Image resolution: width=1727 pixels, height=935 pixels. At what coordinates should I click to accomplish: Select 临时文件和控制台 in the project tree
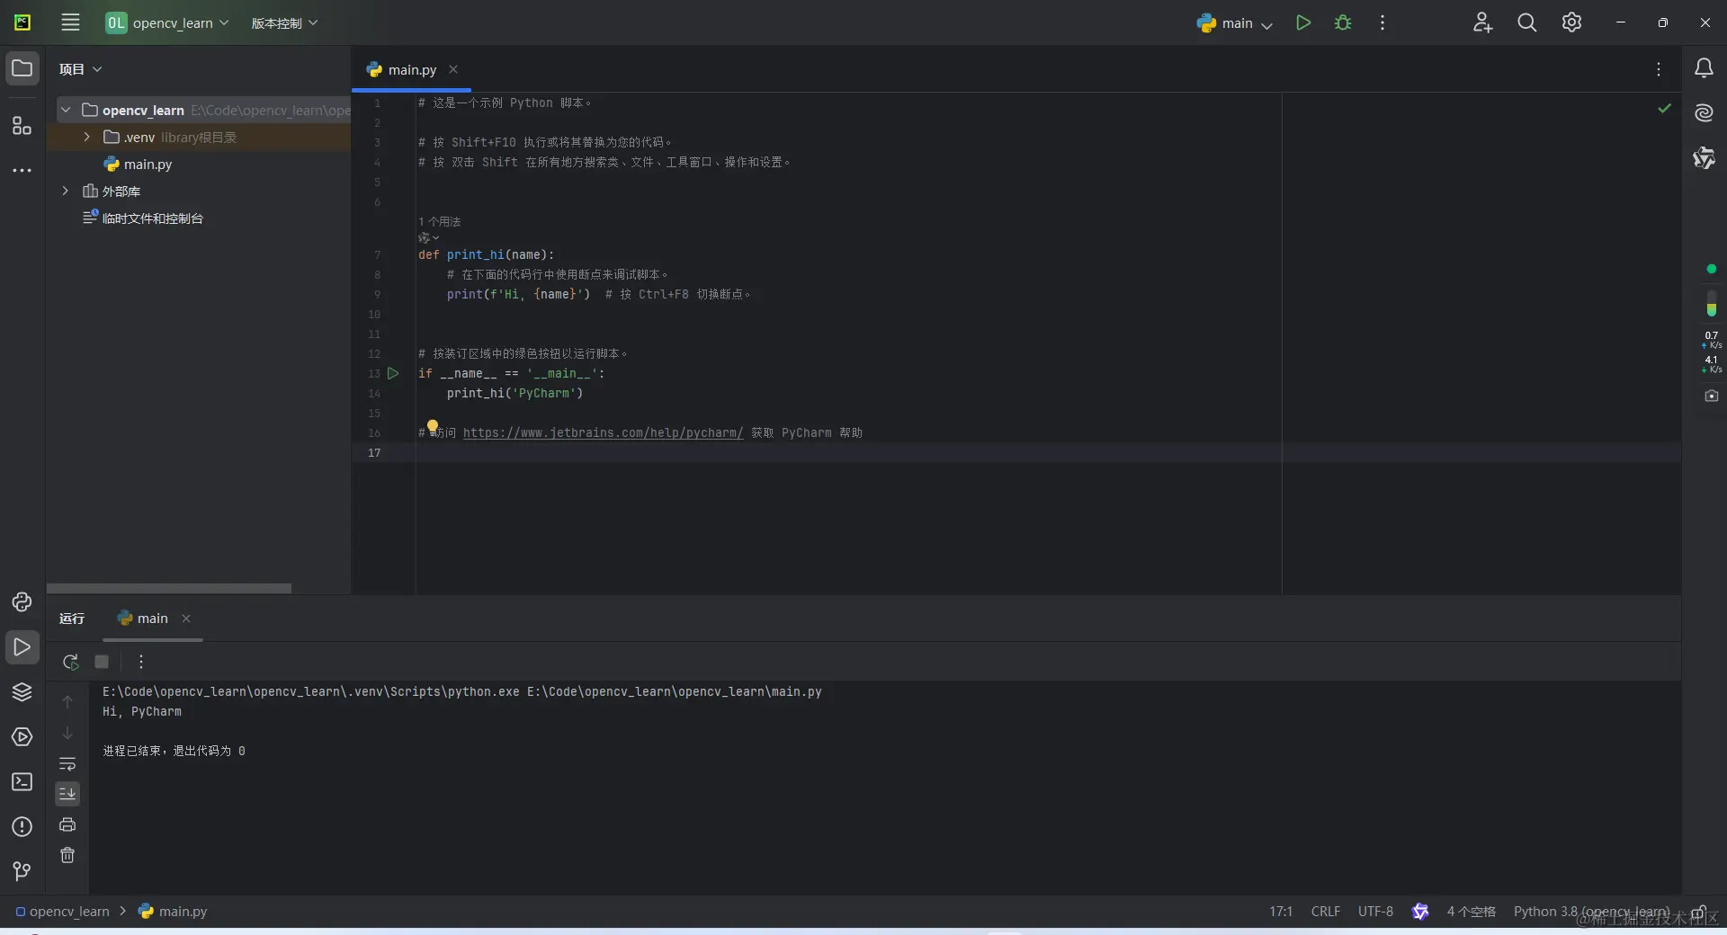point(153,218)
